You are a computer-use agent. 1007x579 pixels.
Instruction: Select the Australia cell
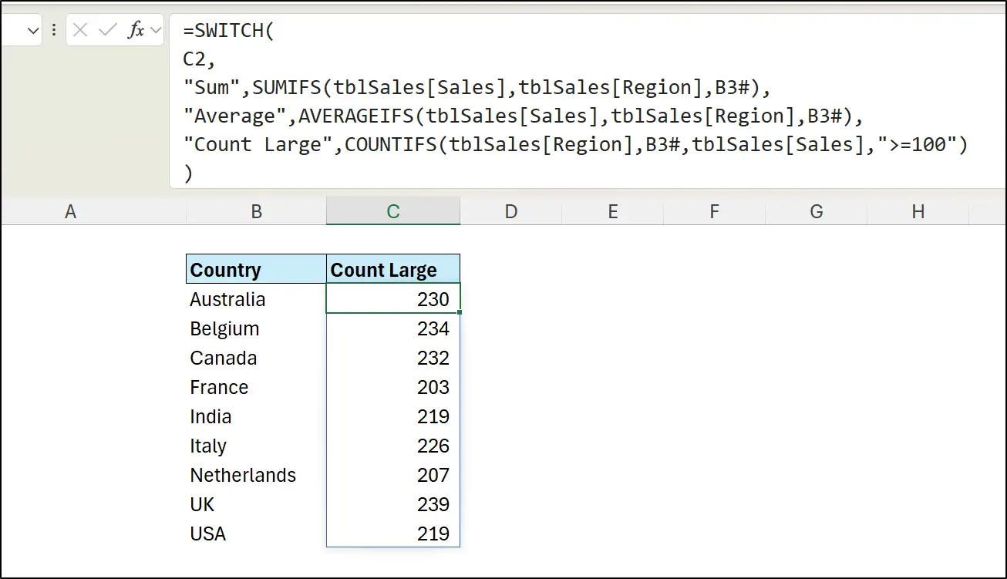click(x=257, y=298)
